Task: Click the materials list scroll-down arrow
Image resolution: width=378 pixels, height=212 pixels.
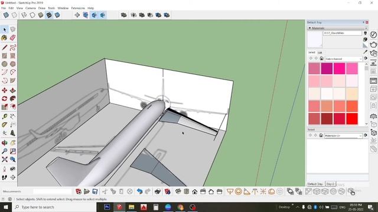Action: tap(366, 124)
